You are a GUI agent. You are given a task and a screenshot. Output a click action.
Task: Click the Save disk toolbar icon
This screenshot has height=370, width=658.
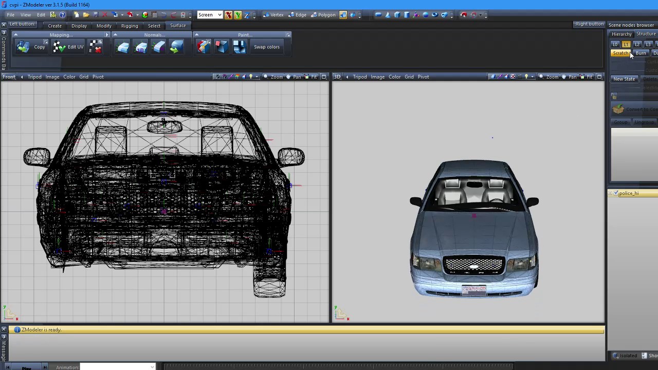point(96,15)
